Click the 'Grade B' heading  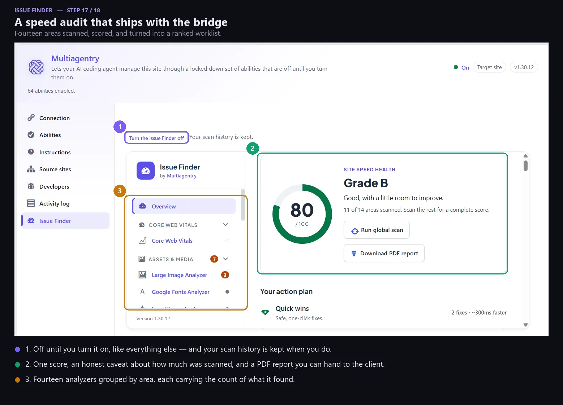tap(366, 183)
